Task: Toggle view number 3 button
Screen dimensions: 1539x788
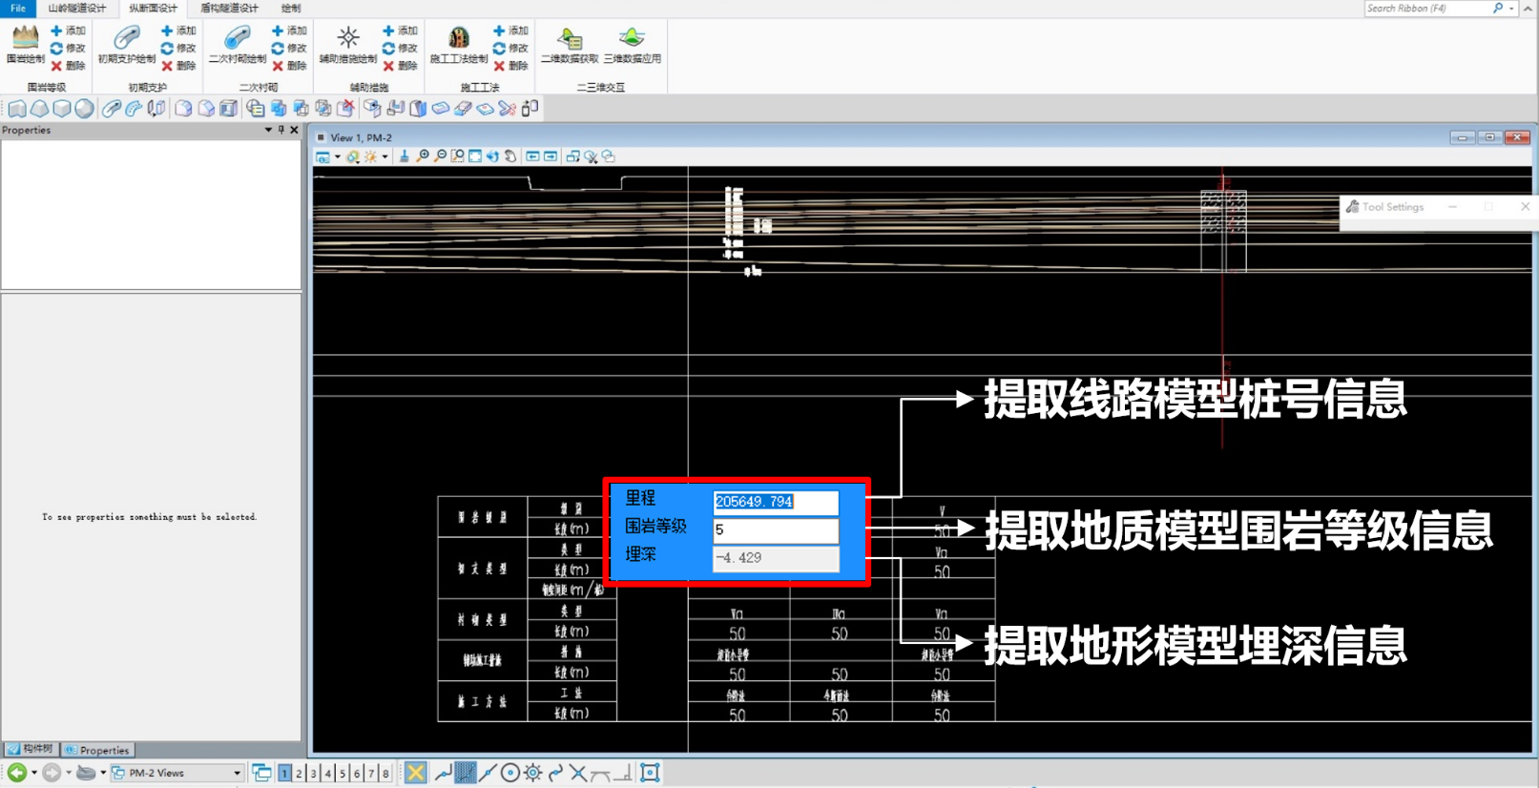Action: coord(313,774)
